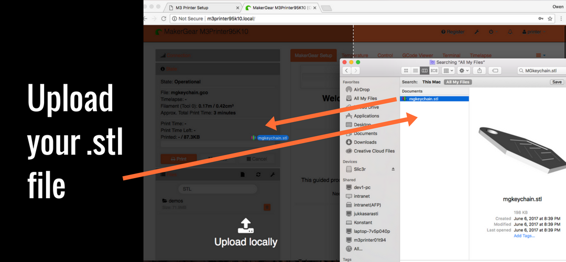The width and height of the screenshot is (566, 262).
Task: Click the wrench settings icon in OctoPrint navbar
Action: click(476, 32)
